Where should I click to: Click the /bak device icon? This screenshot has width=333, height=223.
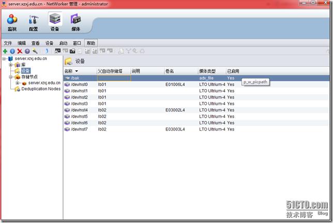click(67, 78)
